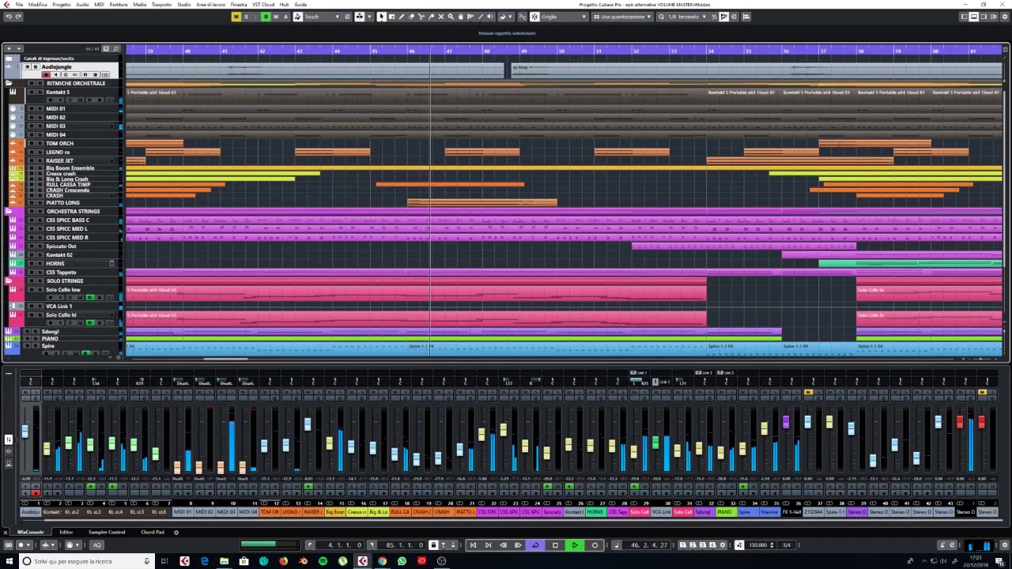Expand the RAISER JET track dropdown arrow
This screenshot has height=569, width=1012.
point(111,160)
